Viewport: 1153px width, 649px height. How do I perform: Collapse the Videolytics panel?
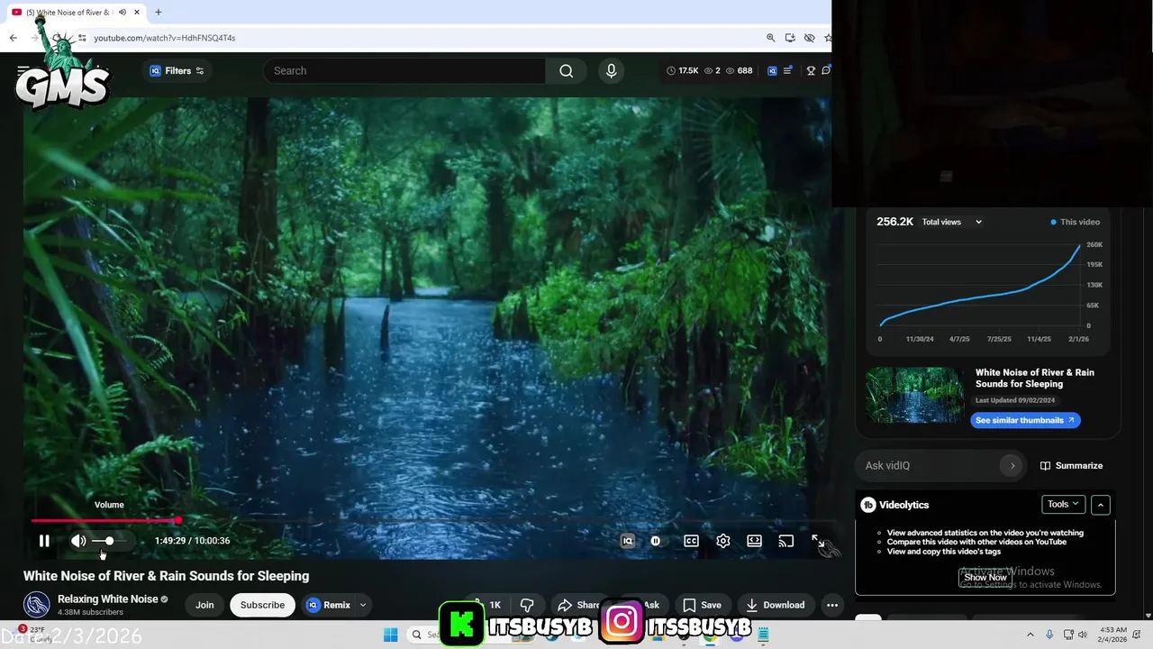(1100, 505)
